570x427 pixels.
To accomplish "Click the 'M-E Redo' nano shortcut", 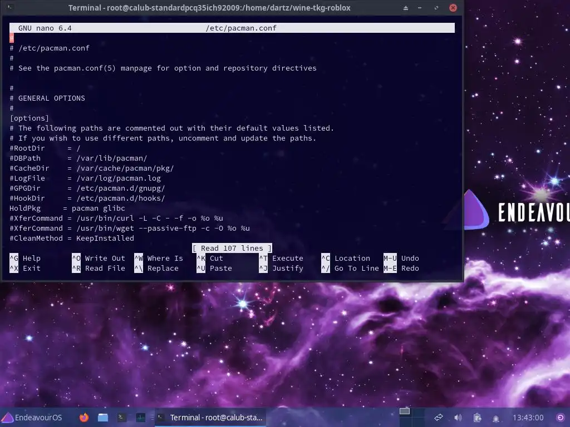I will [401, 269].
